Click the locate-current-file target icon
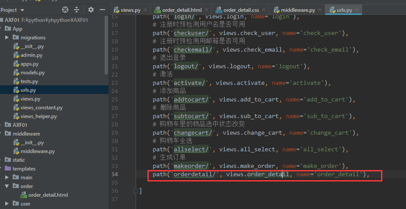This screenshot has width=406, height=209. [x=65, y=10]
